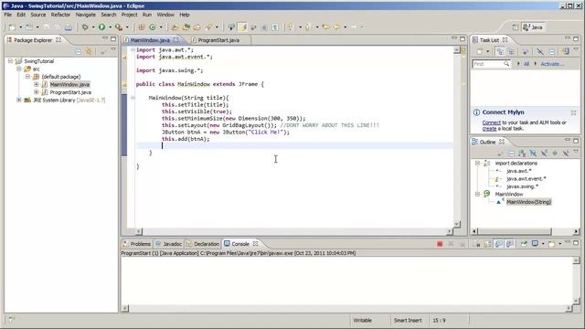Image resolution: width=585 pixels, height=329 pixels.
Task: Toggle Scroll Lock in Console toolbar
Action: (x=487, y=244)
